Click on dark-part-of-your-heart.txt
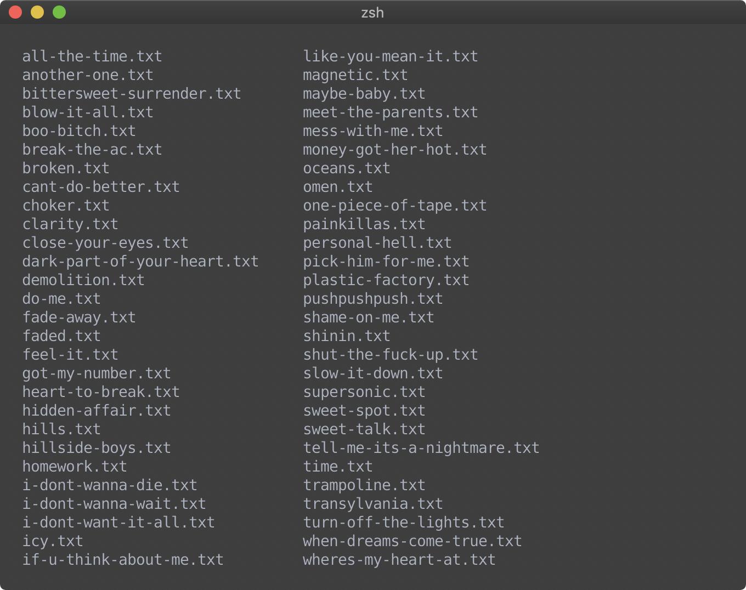The height and width of the screenshot is (590, 746). [140, 262]
